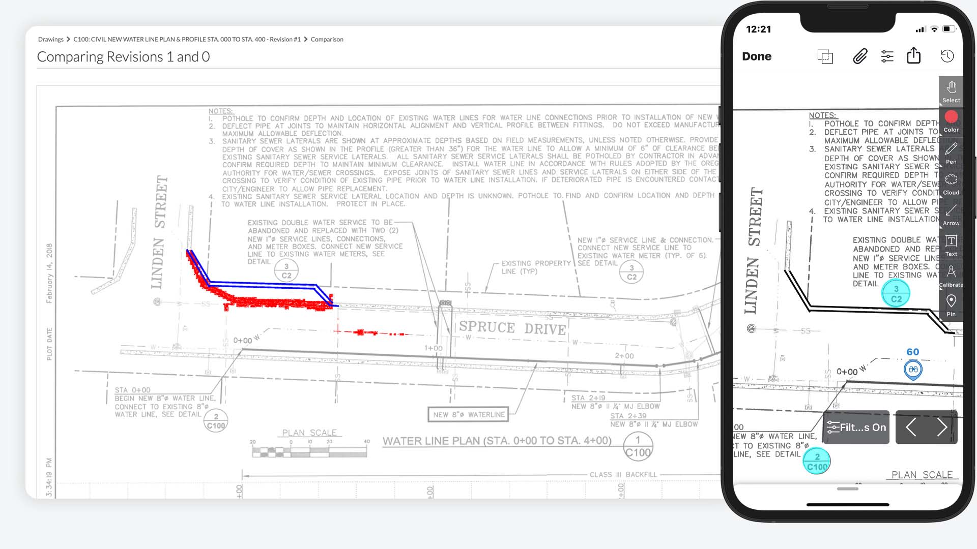Open markup settings panel
This screenshot has width=977, height=549.
click(887, 55)
